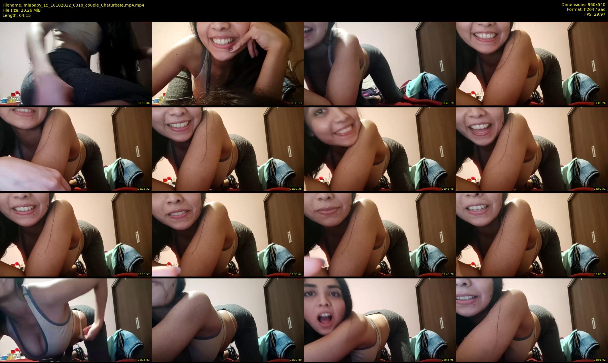Click the thumbnail at 01:45.45
This screenshot has height=363, width=608.
point(380,149)
